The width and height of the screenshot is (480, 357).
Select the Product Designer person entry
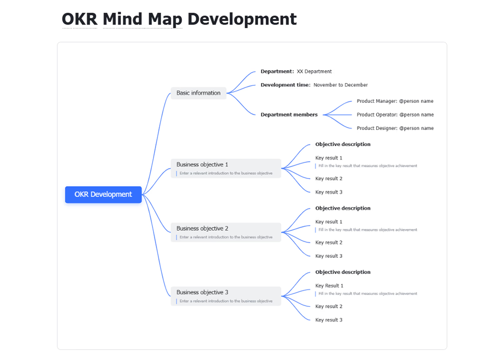395,128
